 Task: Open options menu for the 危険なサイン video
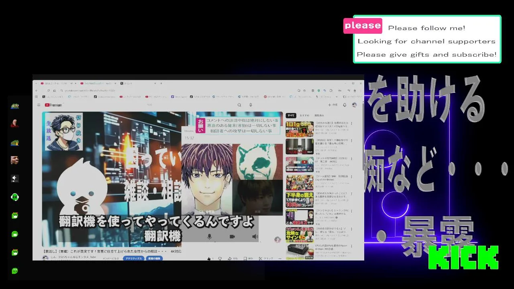pyautogui.click(x=352, y=229)
